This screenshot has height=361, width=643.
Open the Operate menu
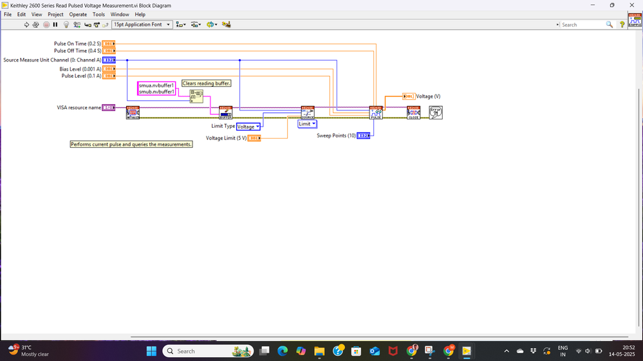(x=78, y=14)
